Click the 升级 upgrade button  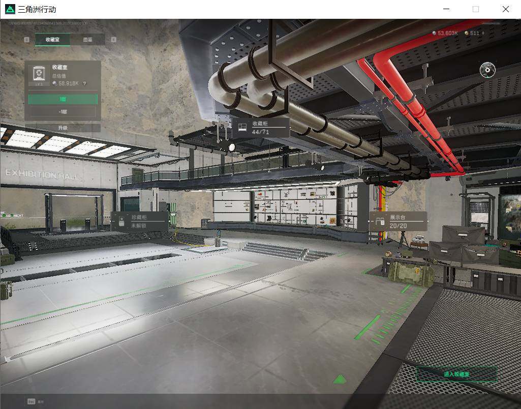coord(63,128)
